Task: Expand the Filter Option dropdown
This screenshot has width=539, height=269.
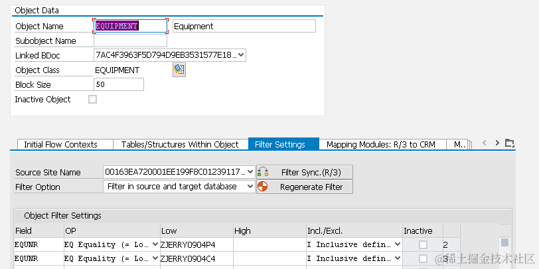Action: (x=251, y=187)
